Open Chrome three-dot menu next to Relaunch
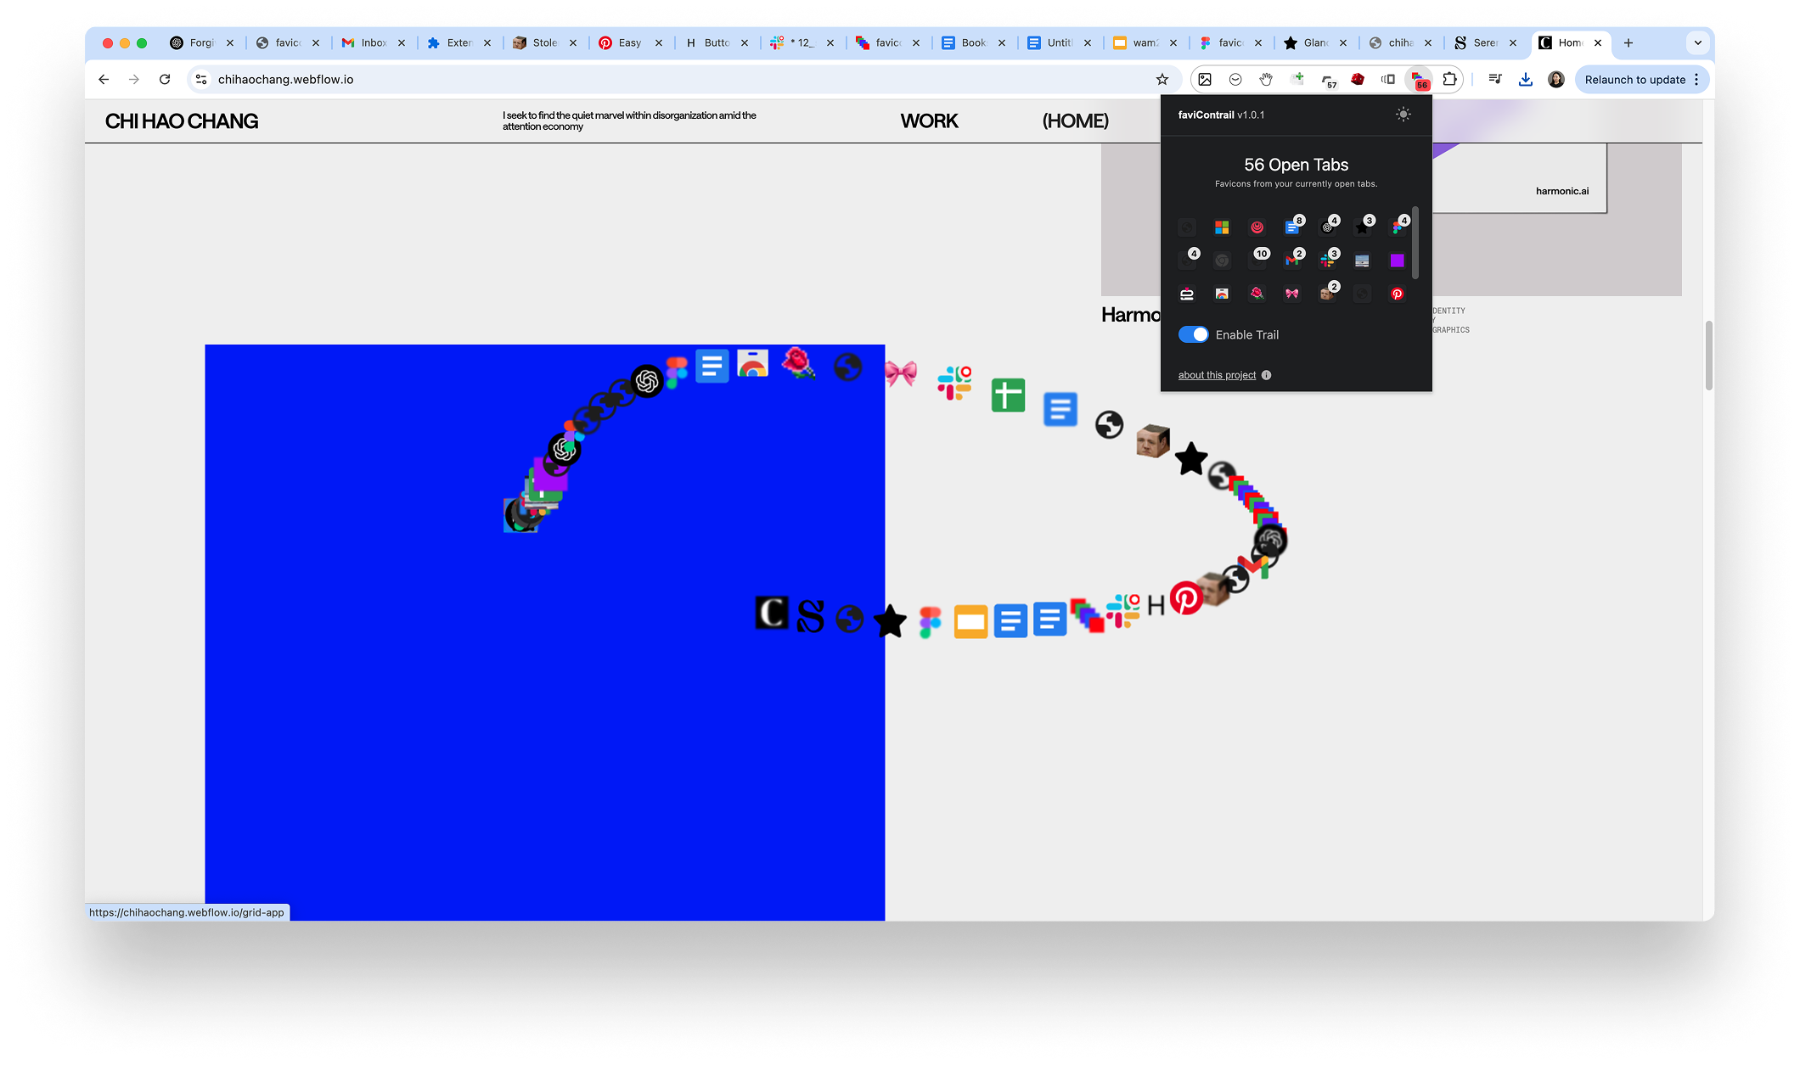This screenshot has height=1065, width=1800. (1696, 79)
